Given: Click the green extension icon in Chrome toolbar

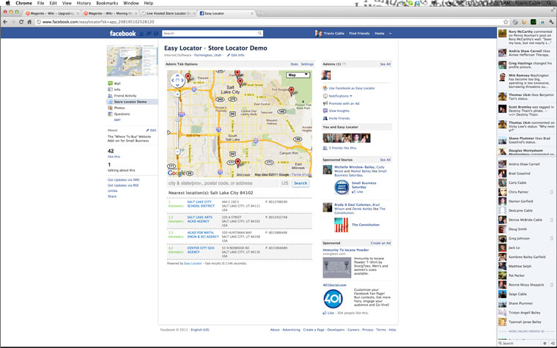Looking at the screenshot, I should click(x=534, y=22).
